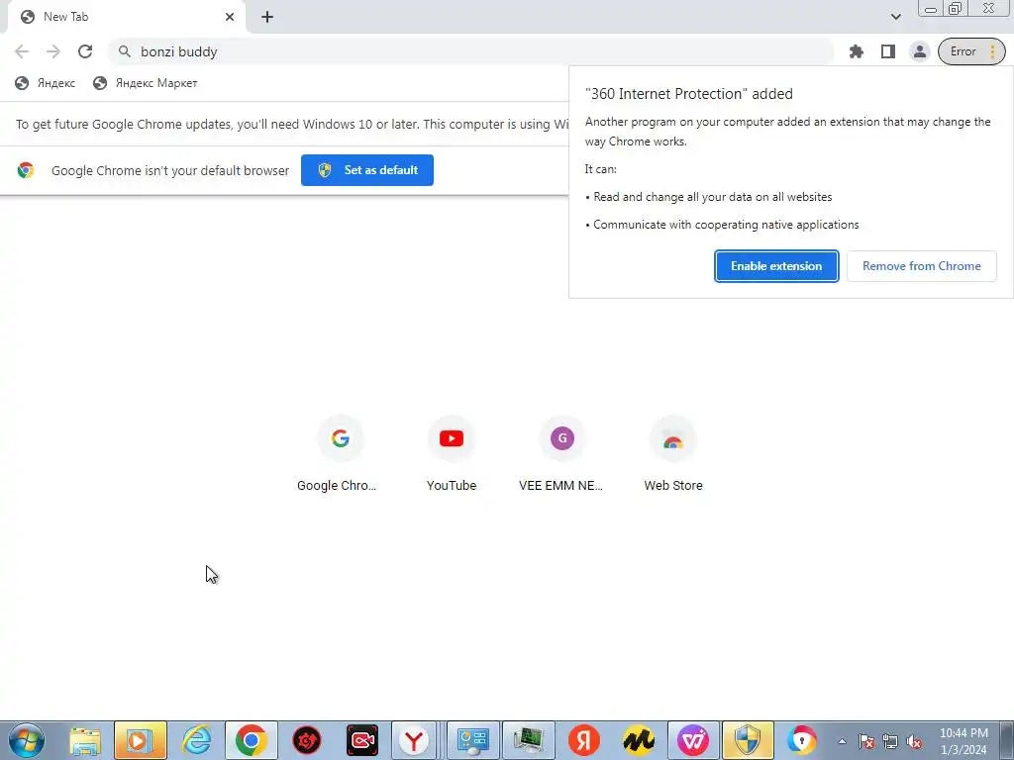Viewport: 1014px width, 760px height.
Task: Click the Action Center flag tray icon
Action: 866,742
